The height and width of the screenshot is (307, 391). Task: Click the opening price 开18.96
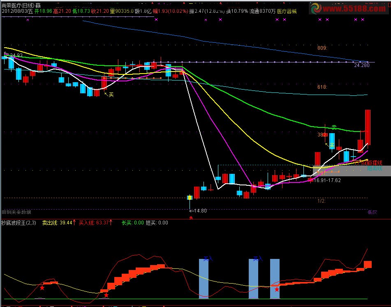[44, 12]
